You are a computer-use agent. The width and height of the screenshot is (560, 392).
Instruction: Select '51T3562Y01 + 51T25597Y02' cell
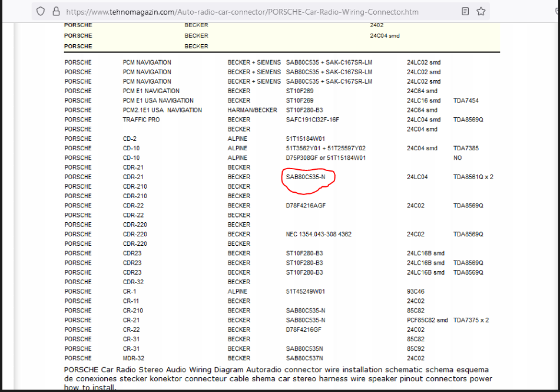pyautogui.click(x=326, y=148)
